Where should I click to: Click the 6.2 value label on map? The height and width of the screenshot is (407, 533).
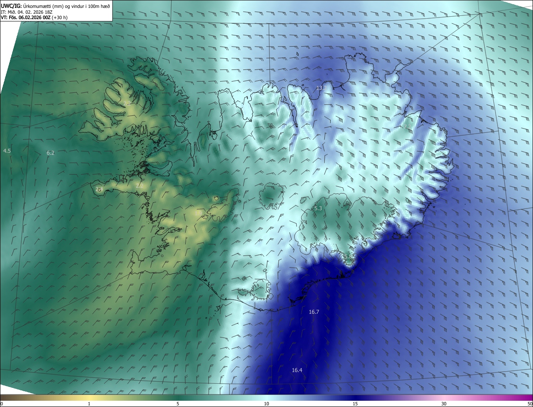pos(51,153)
